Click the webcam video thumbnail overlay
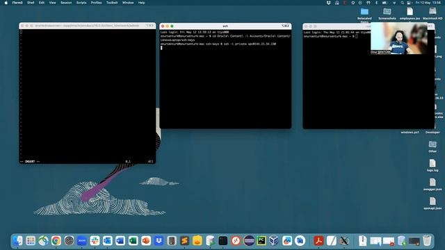Viewport: 445px width, 250px height. point(398,38)
